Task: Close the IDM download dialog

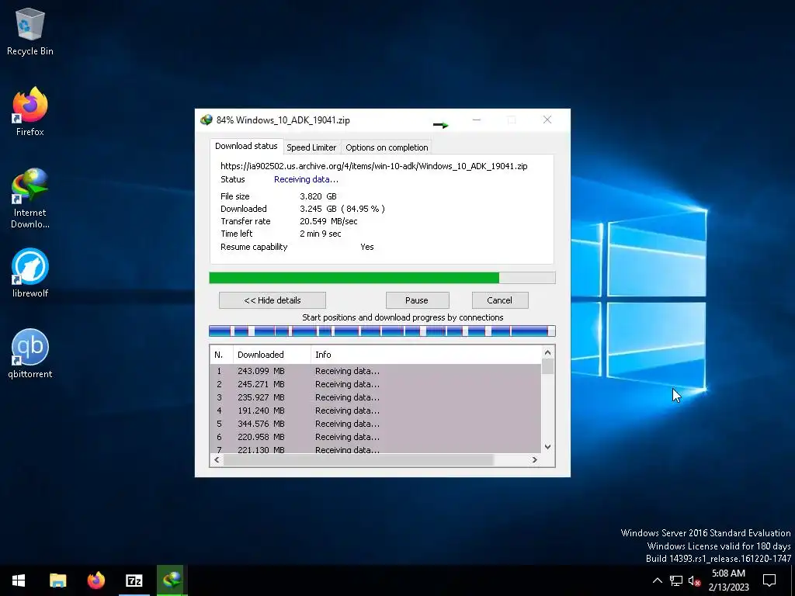Action: coord(547,120)
